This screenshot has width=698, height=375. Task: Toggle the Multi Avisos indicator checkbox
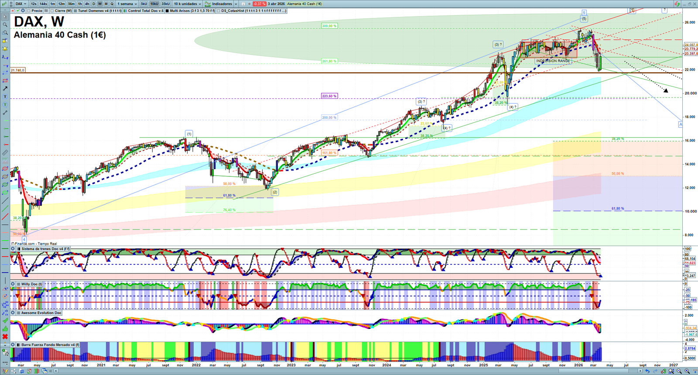pyautogui.click(x=167, y=11)
